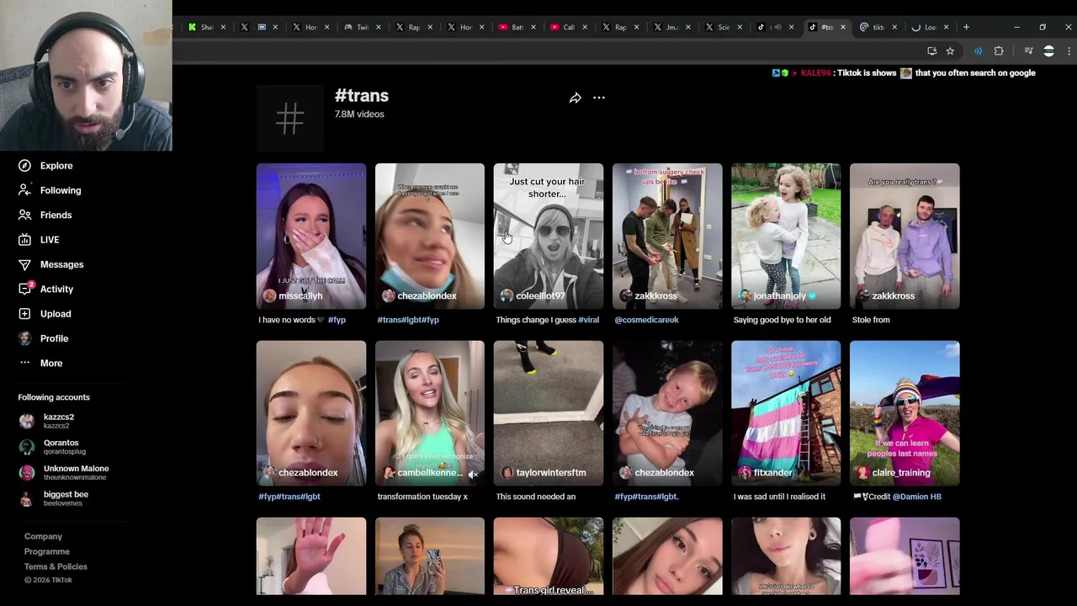Open the LIVE section
This screenshot has height=606, width=1077.
pyautogui.click(x=39, y=240)
